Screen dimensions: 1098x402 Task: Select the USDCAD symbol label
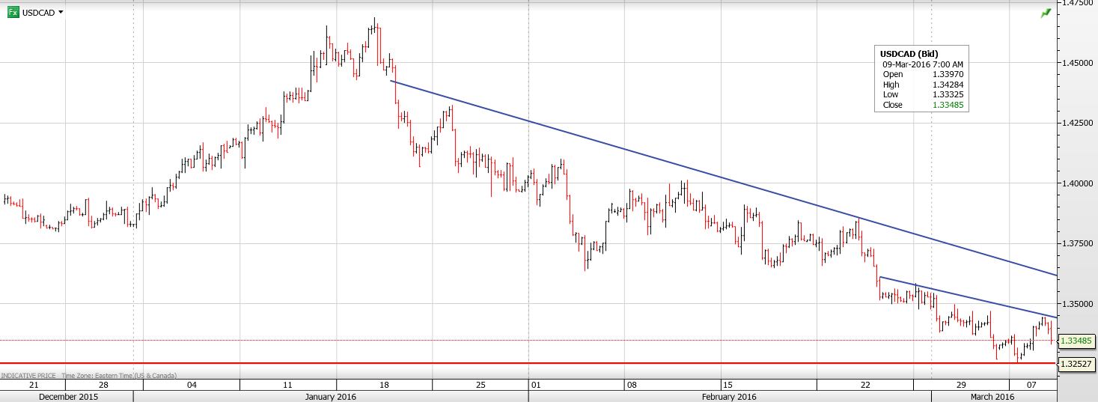pos(39,13)
